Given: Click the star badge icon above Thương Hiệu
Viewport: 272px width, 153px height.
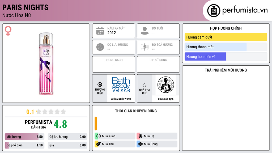Looking at the screenshot, I should [100, 84].
